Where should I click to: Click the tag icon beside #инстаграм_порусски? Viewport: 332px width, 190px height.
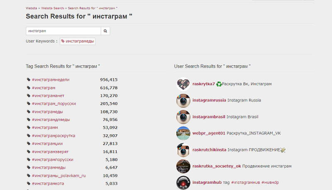pos(29,104)
